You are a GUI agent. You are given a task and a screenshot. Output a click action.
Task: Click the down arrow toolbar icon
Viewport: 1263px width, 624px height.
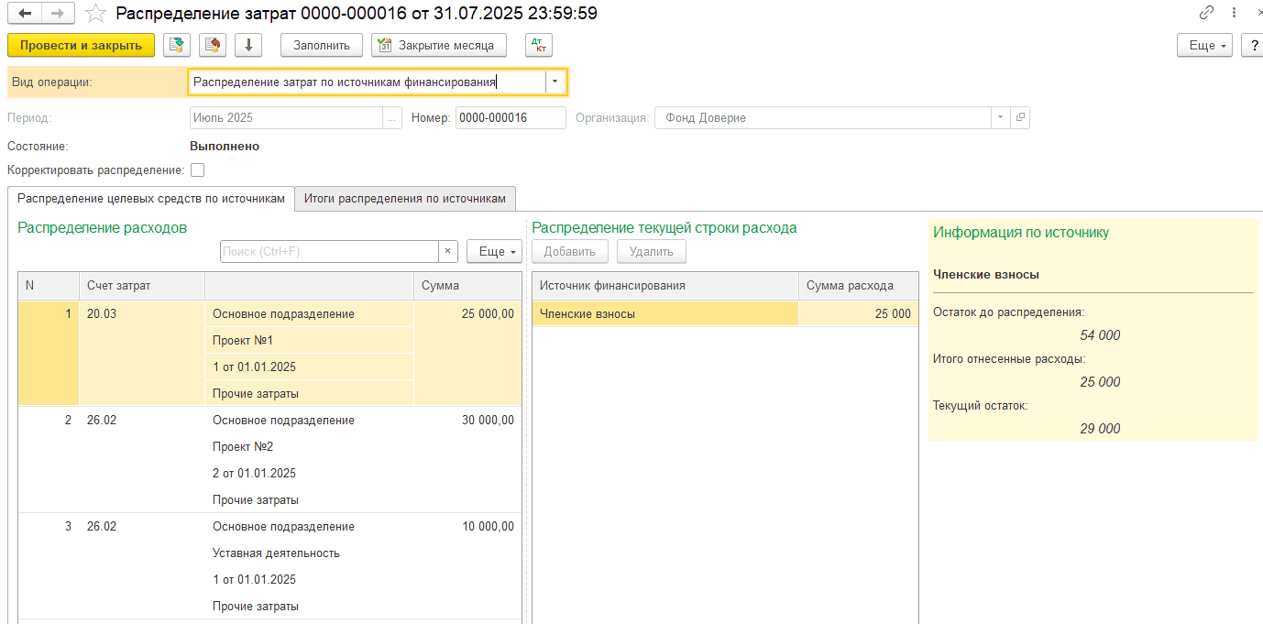click(248, 45)
